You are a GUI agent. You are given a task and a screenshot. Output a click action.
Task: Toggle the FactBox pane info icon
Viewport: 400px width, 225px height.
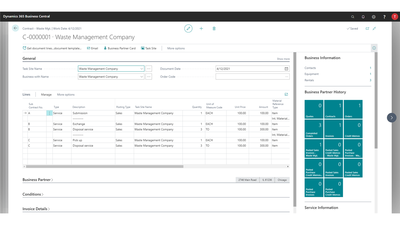(x=374, y=48)
